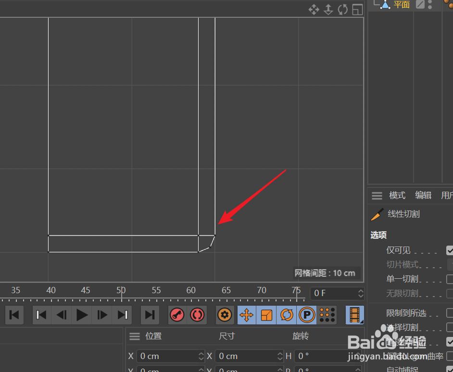Toggle the single view layout icon

coord(357,10)
